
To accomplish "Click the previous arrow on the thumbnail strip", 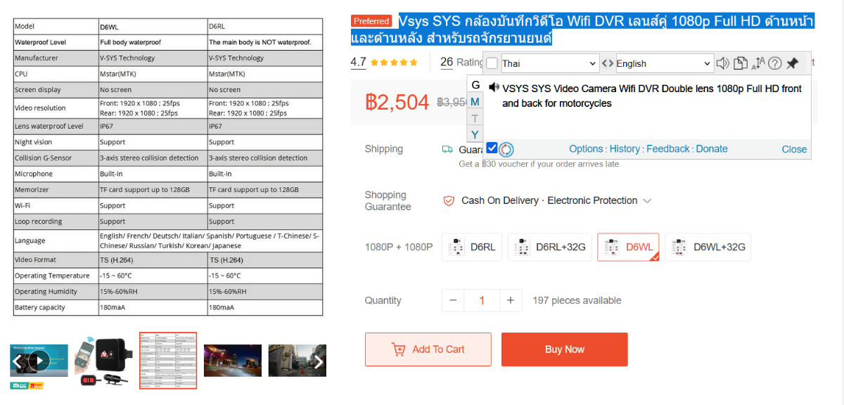I will pyautogui.click(x=18, y=361).
